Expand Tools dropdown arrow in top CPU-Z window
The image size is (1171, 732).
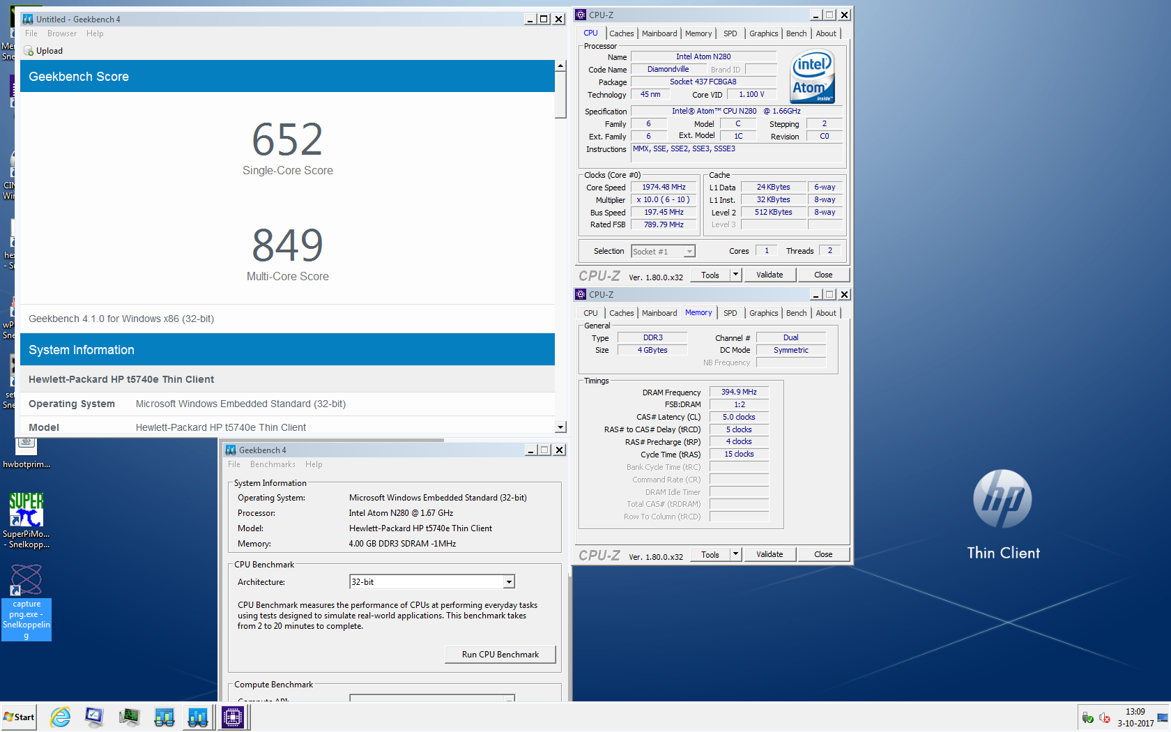[x=735, y=275]
